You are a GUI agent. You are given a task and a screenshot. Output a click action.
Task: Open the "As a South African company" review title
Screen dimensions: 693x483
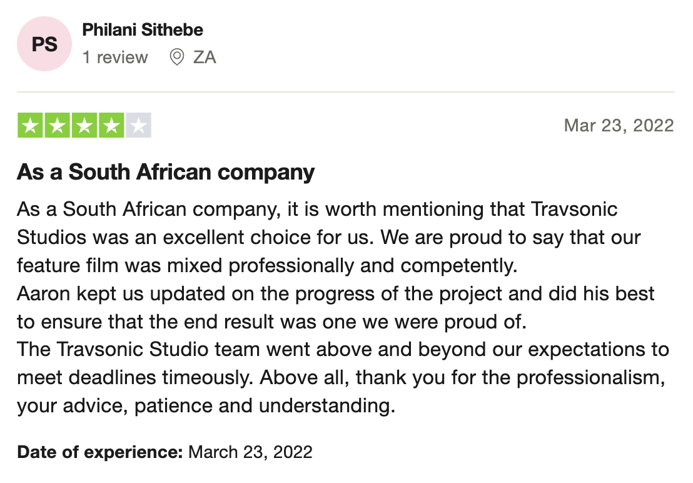[166, 172]
